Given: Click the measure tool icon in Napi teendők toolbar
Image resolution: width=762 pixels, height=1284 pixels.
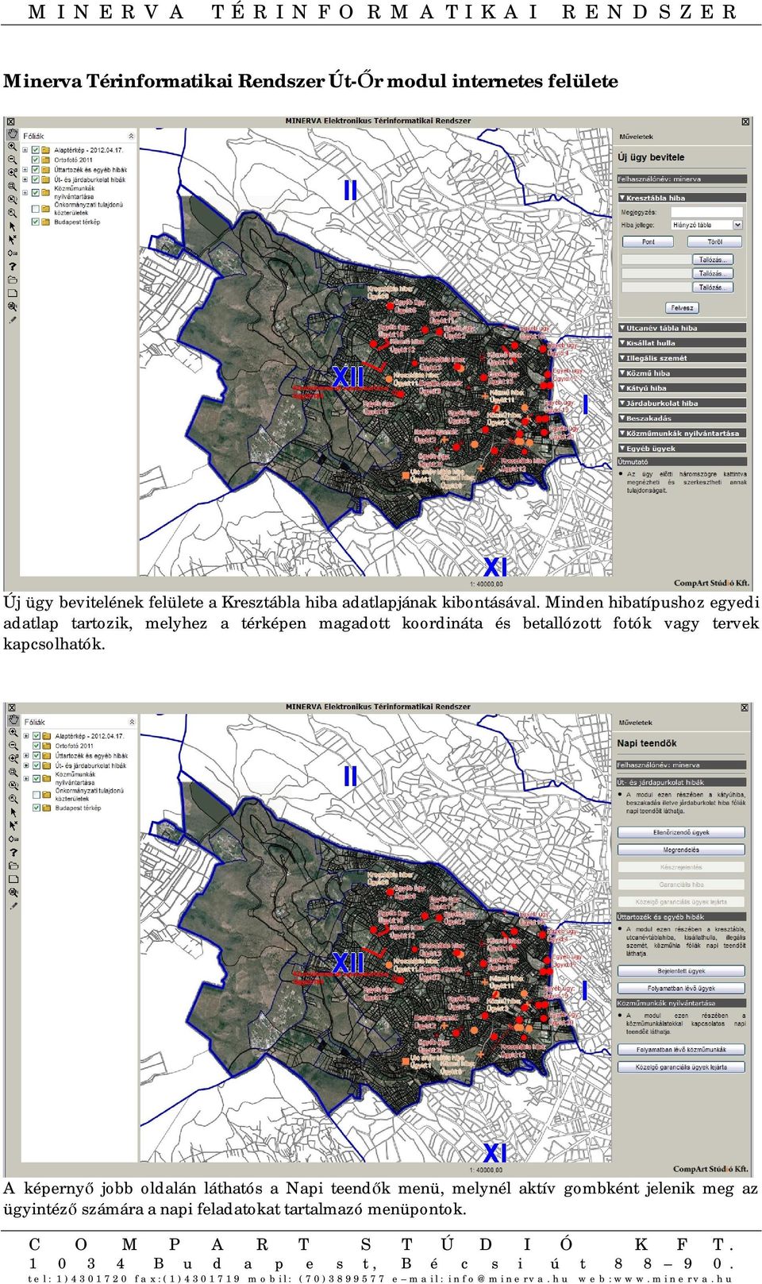Looking at the screenshot, I should (x=13, y=839).
